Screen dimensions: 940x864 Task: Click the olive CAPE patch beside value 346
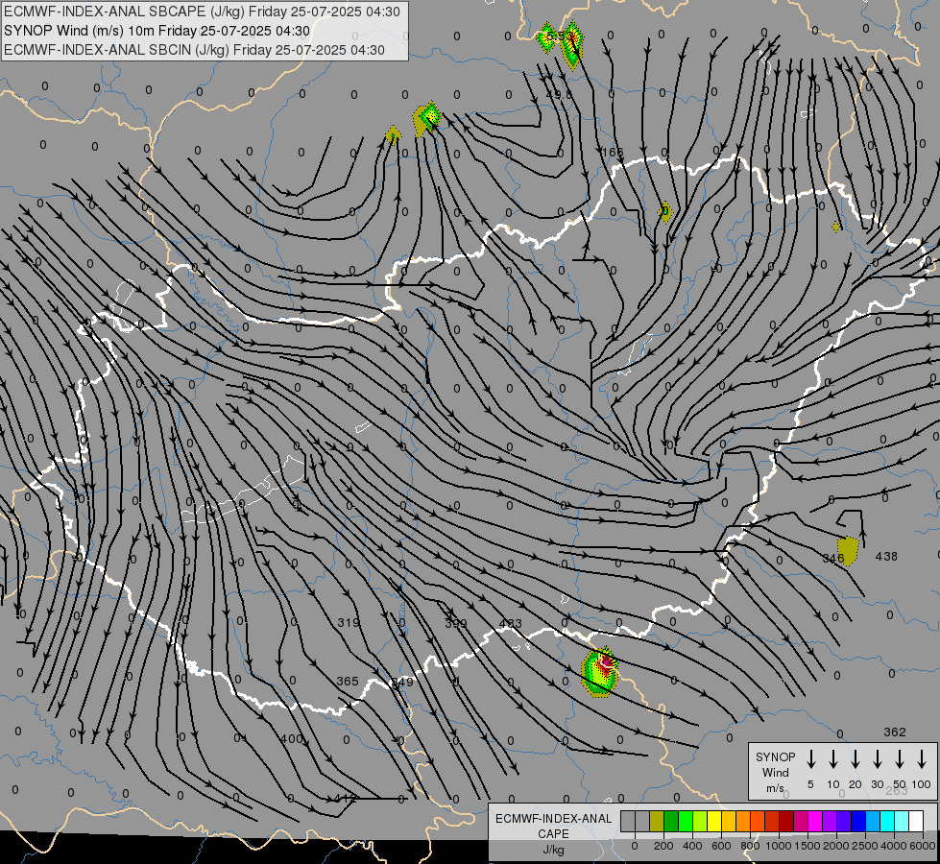click(x=848, y=551)
